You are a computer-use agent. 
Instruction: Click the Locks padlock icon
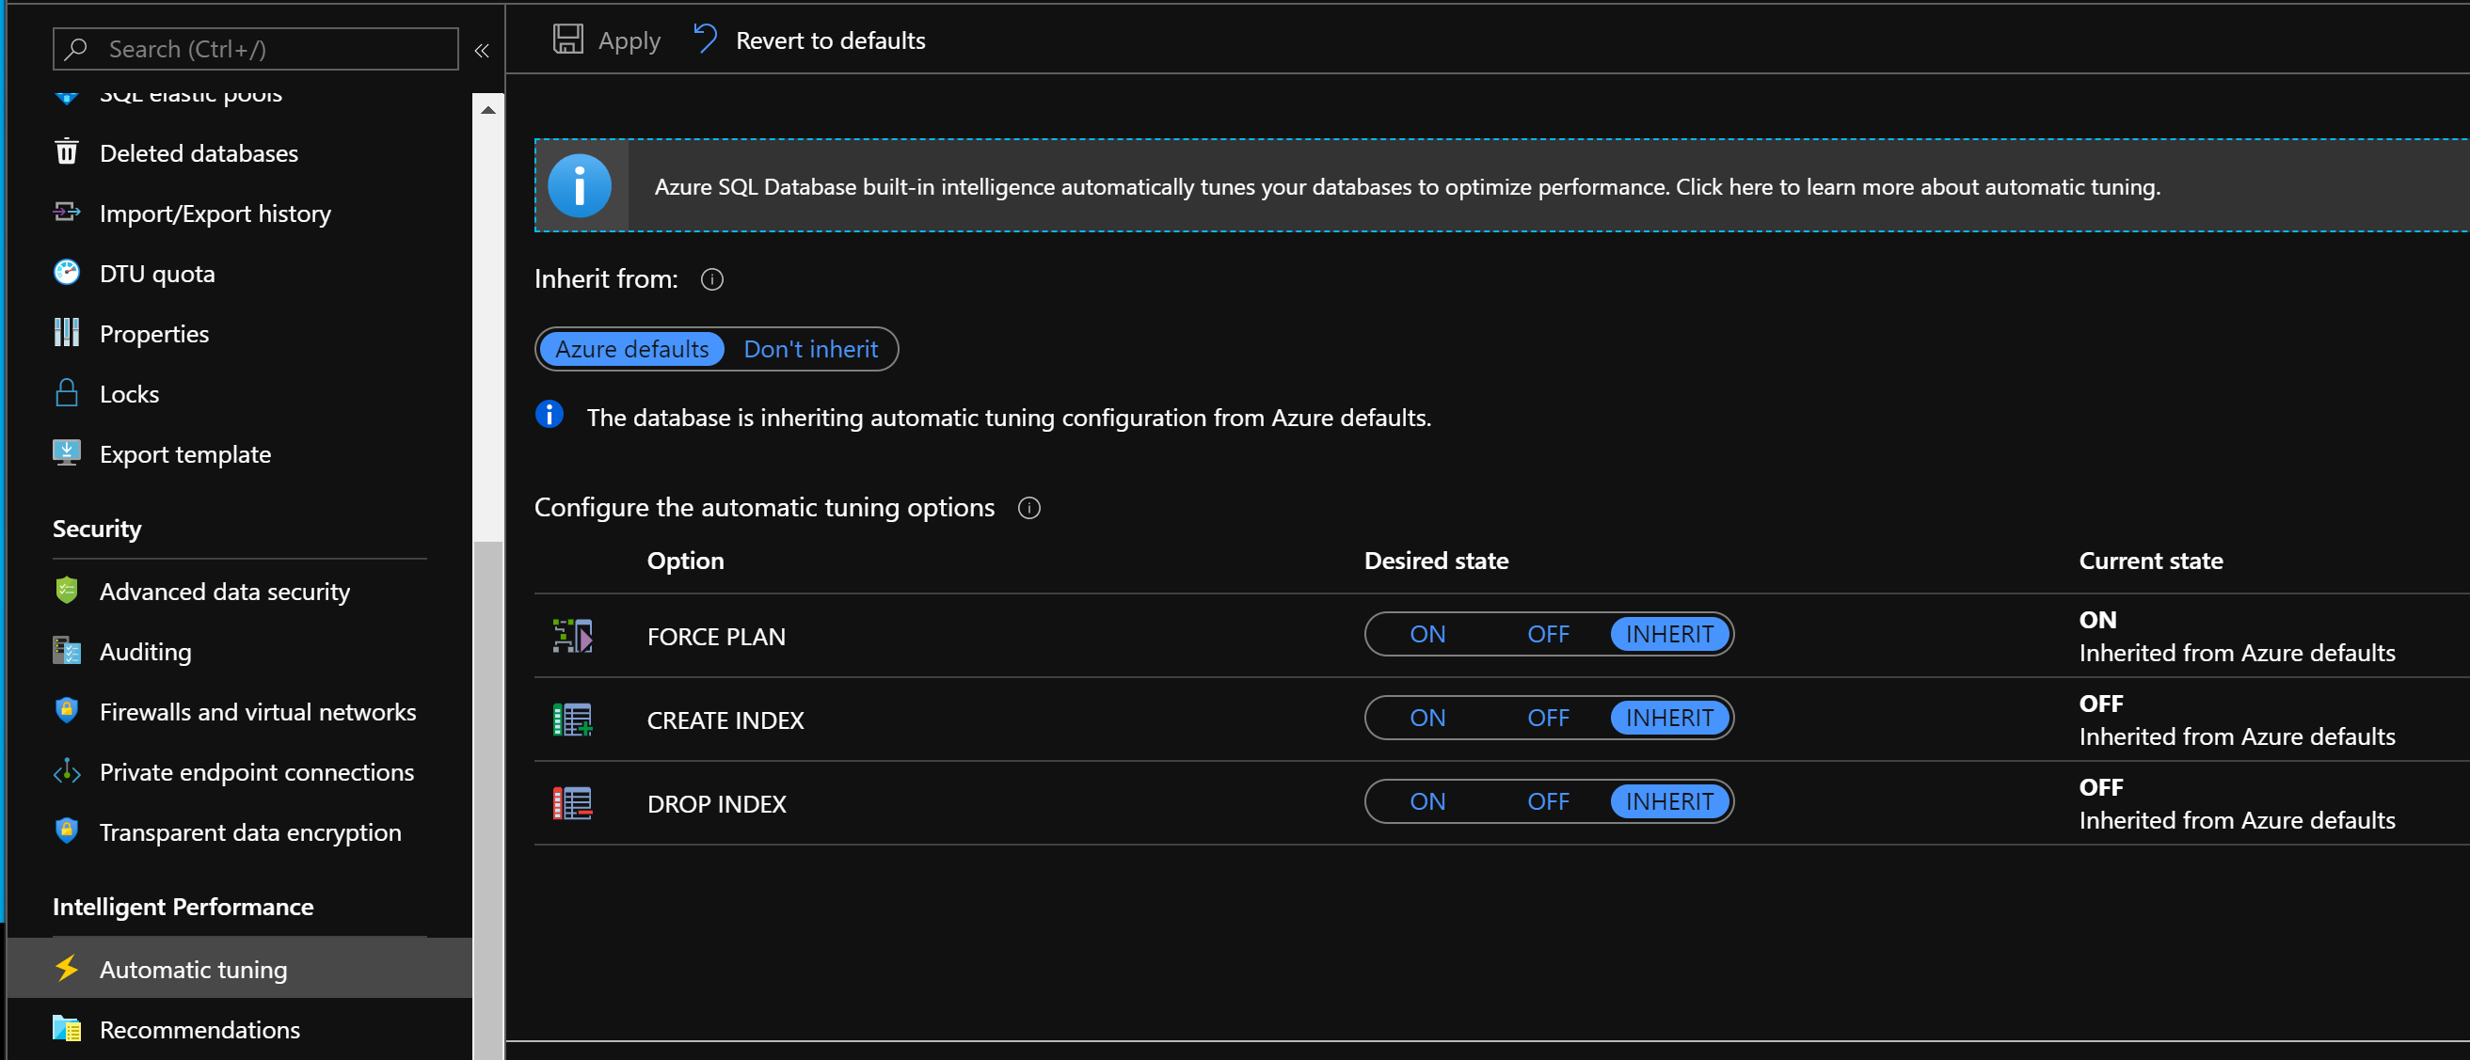click(66, 393)
